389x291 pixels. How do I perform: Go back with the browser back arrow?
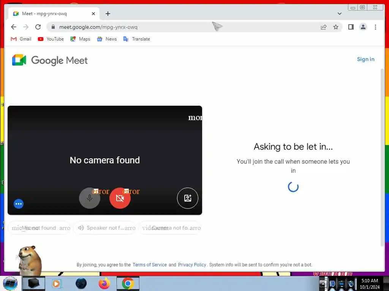(14, 27)
